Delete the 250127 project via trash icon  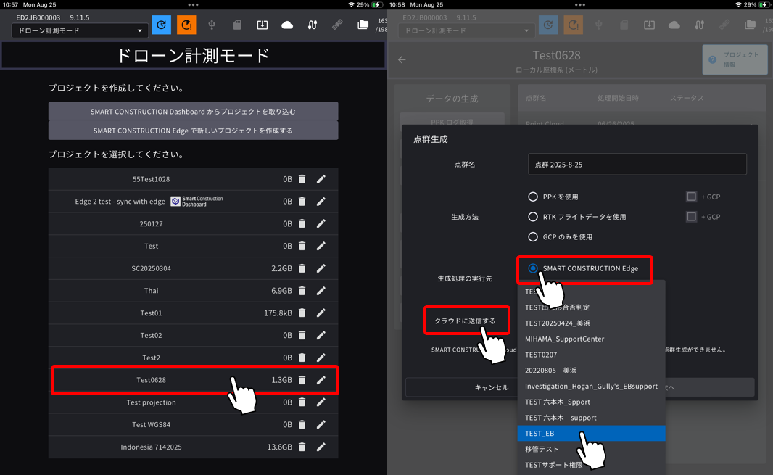(x=302, y=223)
